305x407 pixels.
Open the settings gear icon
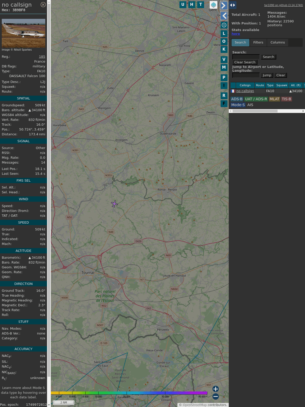tap(224, 25)
